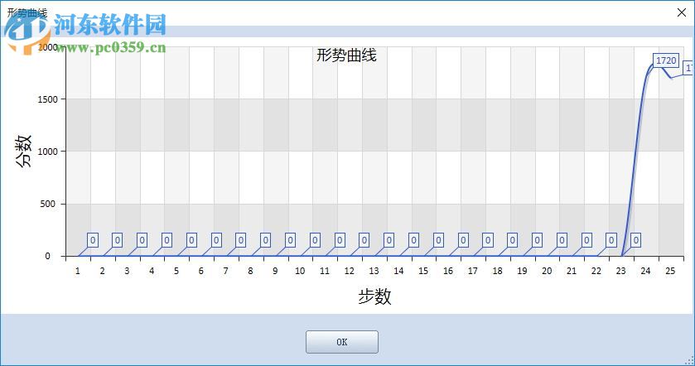Click the x-axis label 23
The height and width of the screenshot is (366, 695).
[620, 271]
